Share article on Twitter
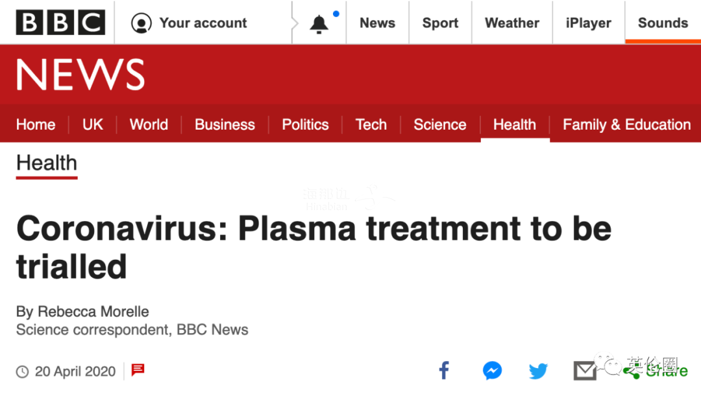The width and height of the screenshot is (701, 396). (x=538, y=371)
